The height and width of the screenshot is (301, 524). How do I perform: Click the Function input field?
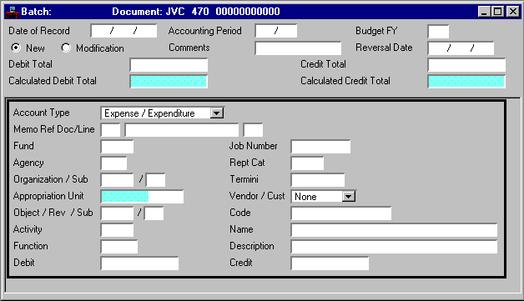[x=119, y=247]
